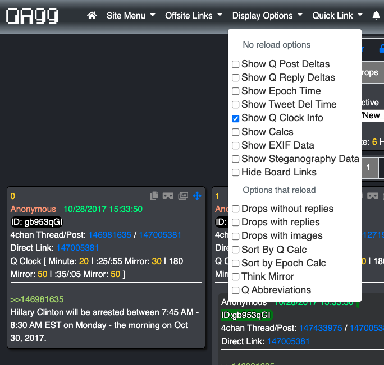384x365 pixels.
Task: Open the images icon on drop 0
Action: [183, 196]
